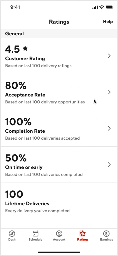The height and width of the screenshot is (256, 118).
Task: Click the Wi-Fi status icon
Action: pos(102,7)
